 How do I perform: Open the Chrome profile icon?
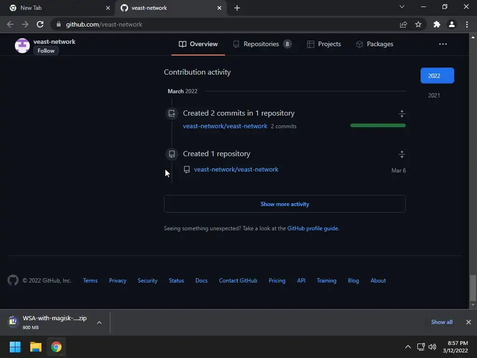tap(452, 24)
